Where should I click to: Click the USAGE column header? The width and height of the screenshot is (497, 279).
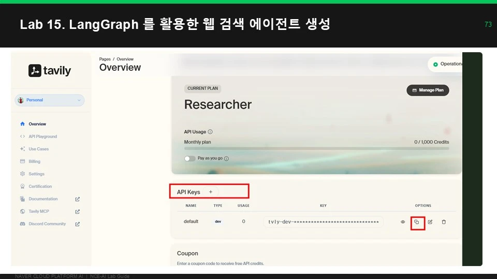243,206
